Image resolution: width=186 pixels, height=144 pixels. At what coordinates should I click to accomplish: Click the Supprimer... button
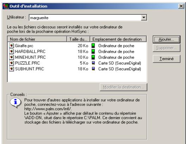coord(167,48)
